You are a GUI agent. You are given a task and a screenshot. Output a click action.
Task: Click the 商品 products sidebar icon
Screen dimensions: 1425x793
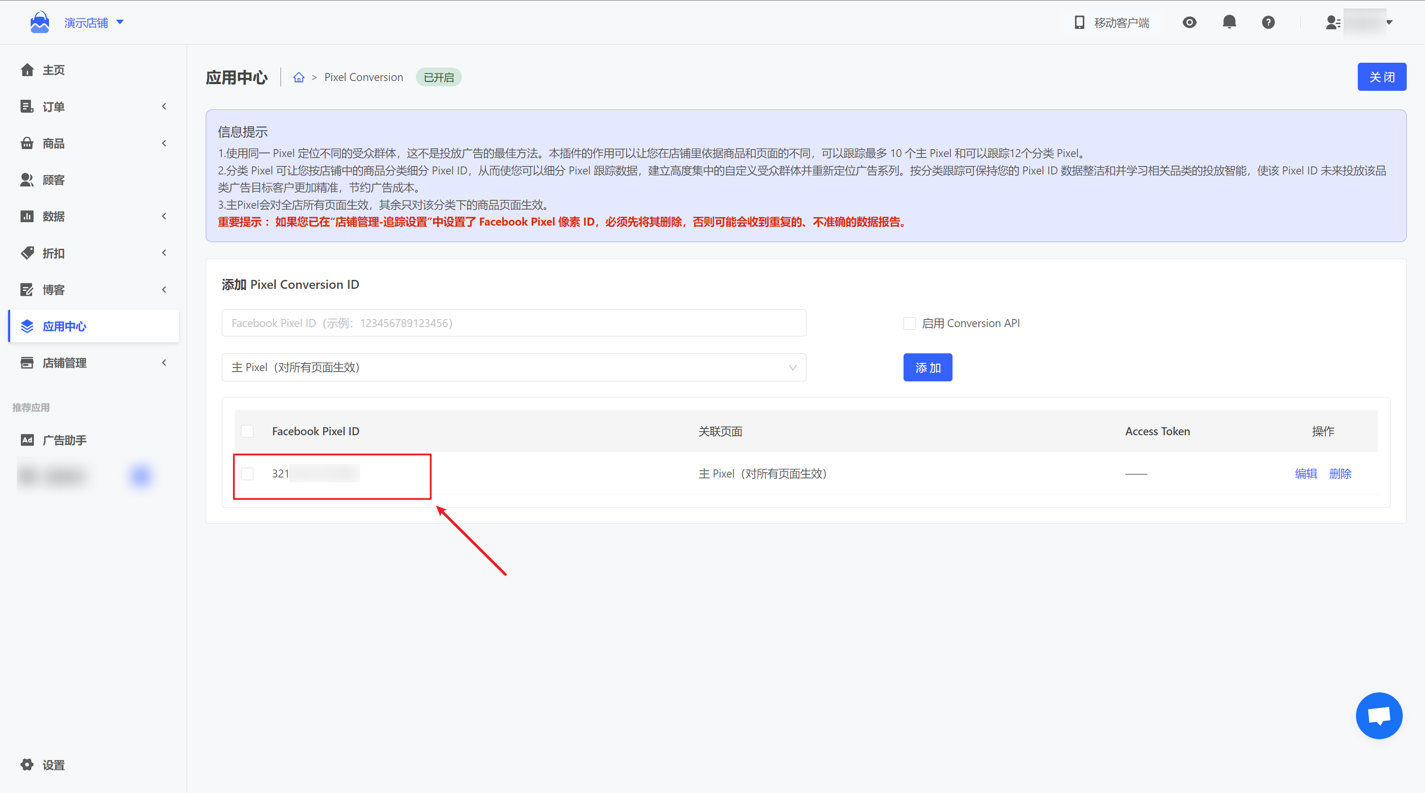27,143
